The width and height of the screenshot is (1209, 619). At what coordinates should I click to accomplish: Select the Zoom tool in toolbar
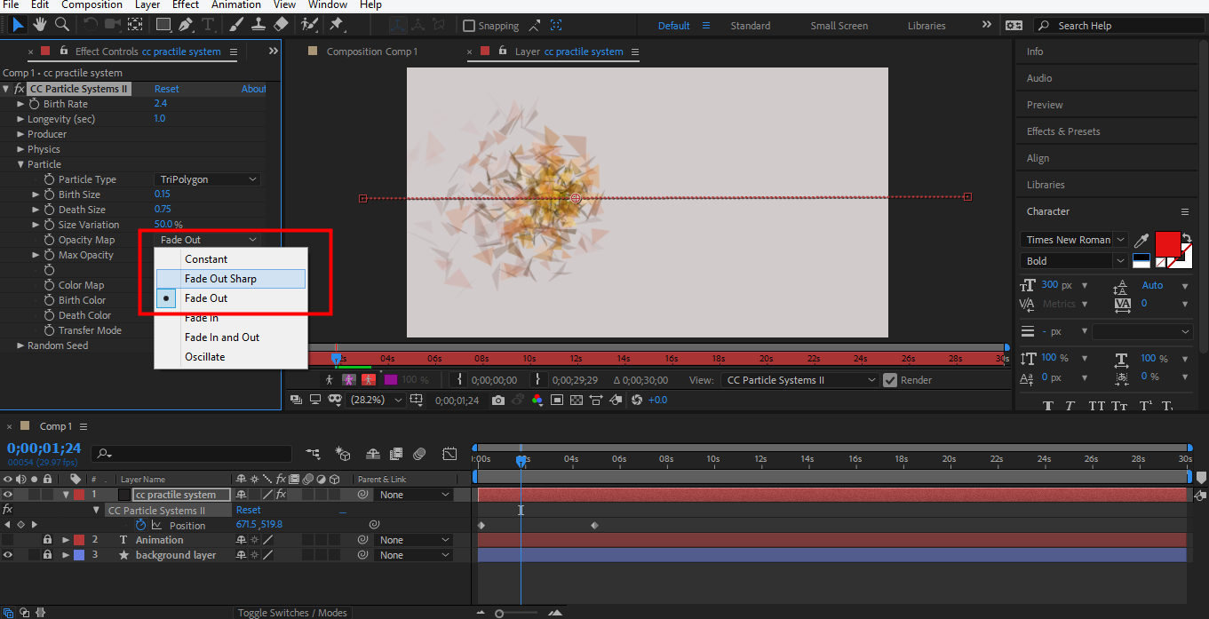click(62, 25)
